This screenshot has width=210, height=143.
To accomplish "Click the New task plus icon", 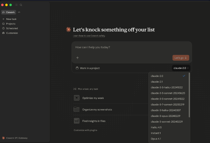I will point(4,19).
